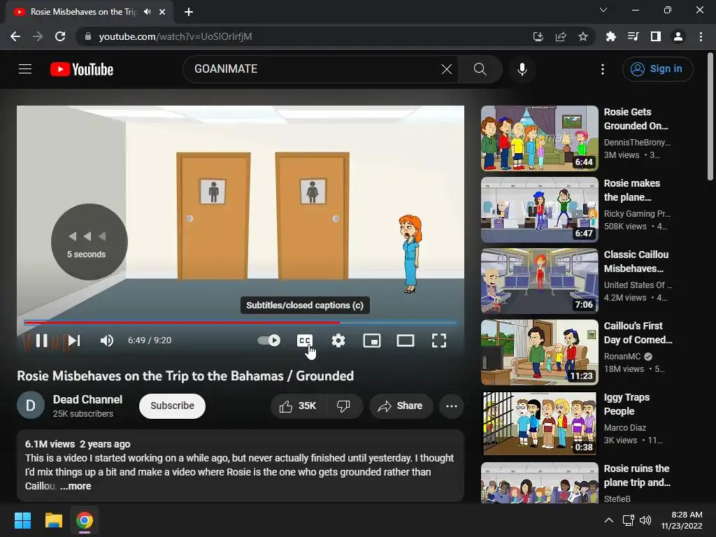Open Caillou's First Day of Comedy title
Viewport: 716px width, 537px height.
click(638, 332)
